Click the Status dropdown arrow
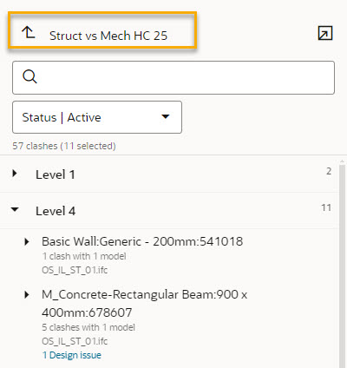The width and height of the screenshot is (347, 368). pos(166,116)
